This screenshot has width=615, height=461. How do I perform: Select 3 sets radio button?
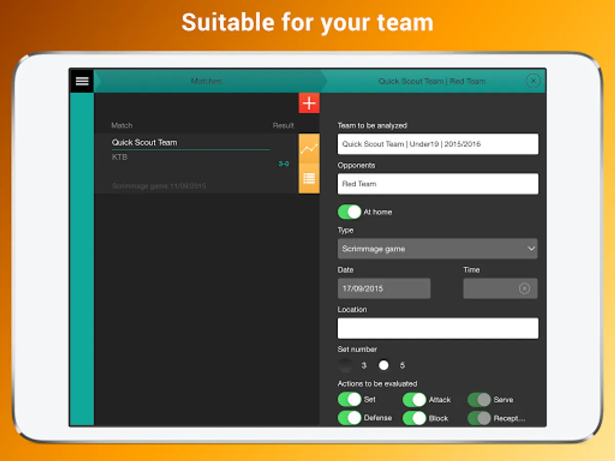[x=346, y=365]
